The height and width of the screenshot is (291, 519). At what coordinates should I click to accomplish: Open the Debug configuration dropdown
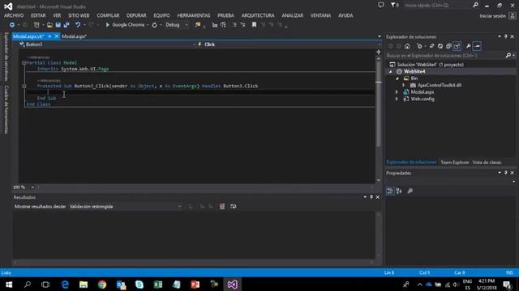click(x=187, y=25)
